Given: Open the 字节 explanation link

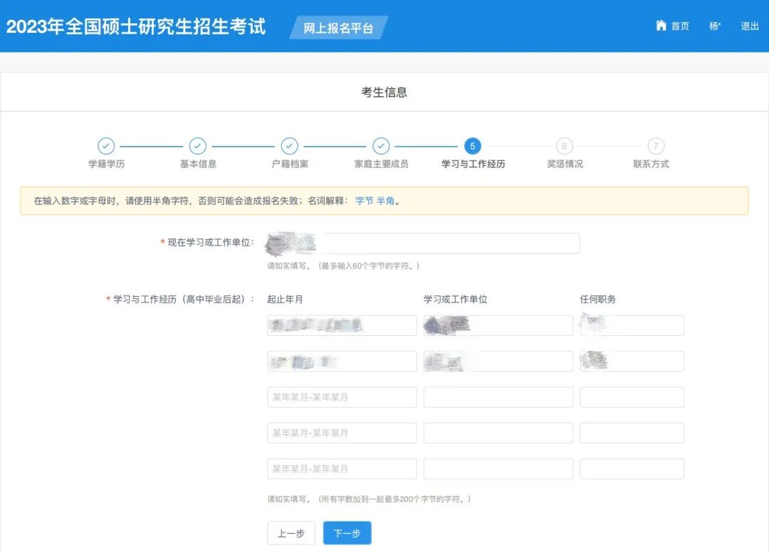Looking at the screenshot, I should pyautogui.click(x=365, y=201).
